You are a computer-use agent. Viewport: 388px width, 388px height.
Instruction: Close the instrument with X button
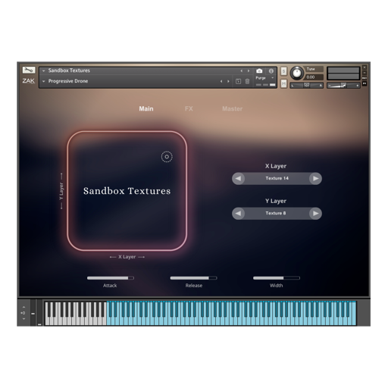point(365,67)
